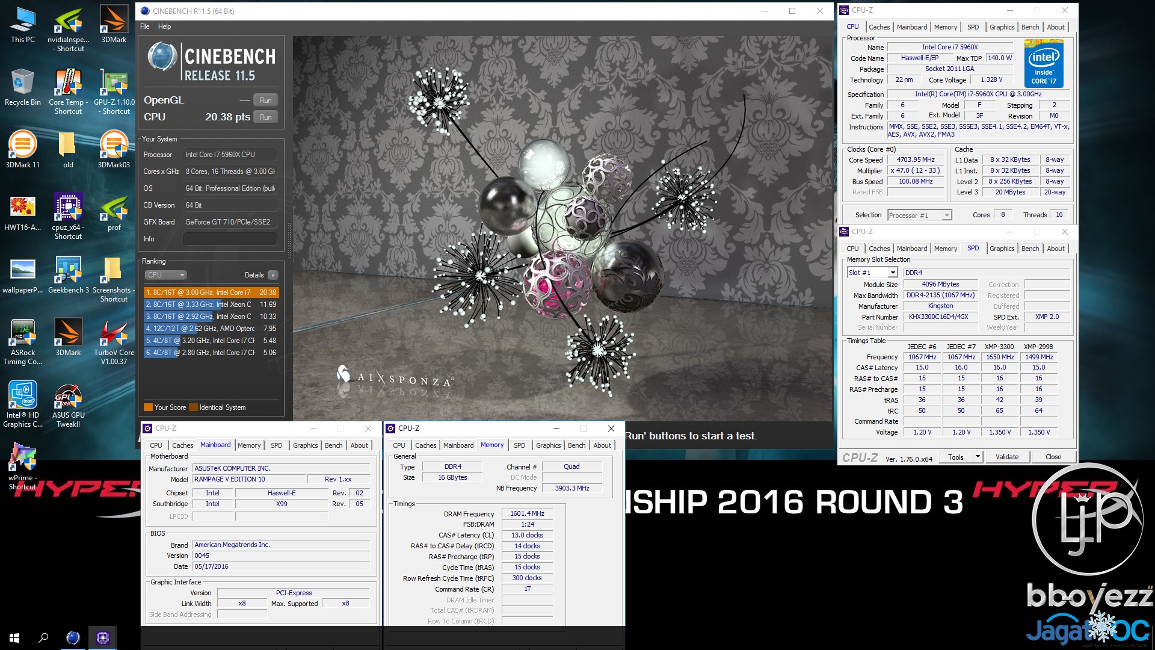
Task: Click the Close button in CPU-Z
Action: (1053, 457)
